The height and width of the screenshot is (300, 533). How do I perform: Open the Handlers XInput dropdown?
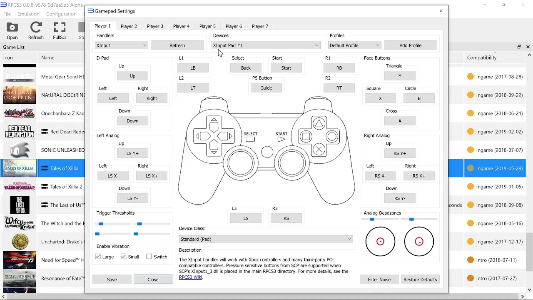pos(121,45)
